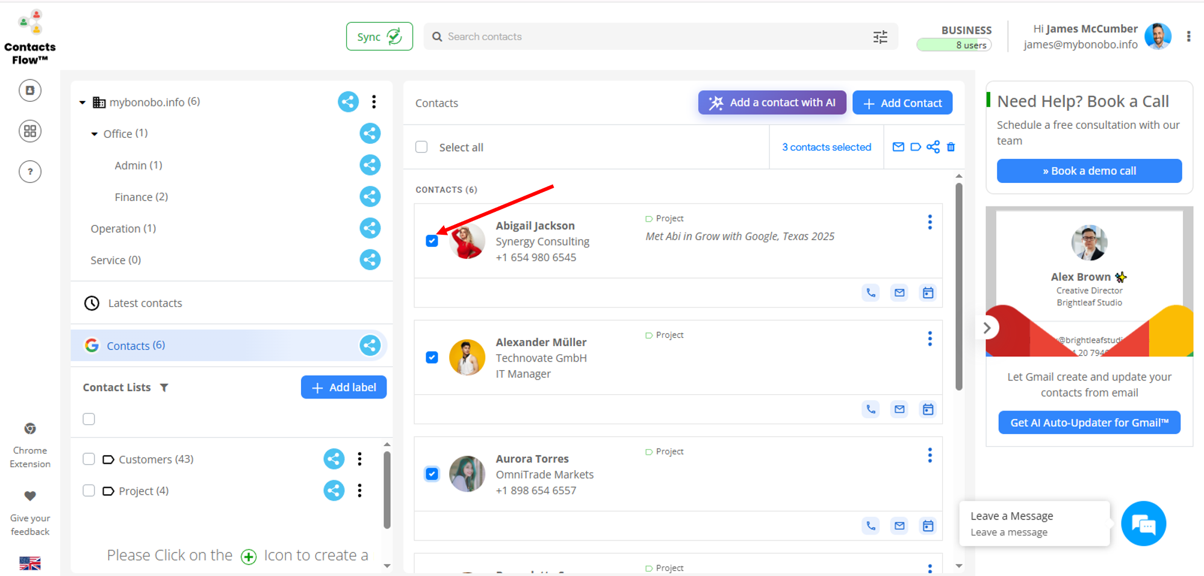The width and height of the screenshot is (1204, 576).
Task: Collapse the Office group
Action: click(x=94, y=133)
